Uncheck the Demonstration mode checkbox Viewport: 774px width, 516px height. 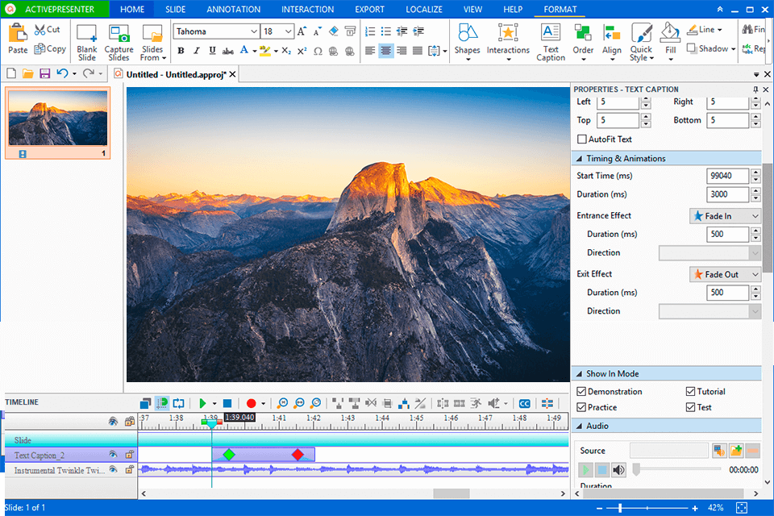coord(581,392)
